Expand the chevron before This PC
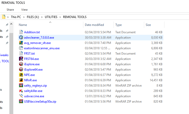The image size is (189, 114). [8, 17]
